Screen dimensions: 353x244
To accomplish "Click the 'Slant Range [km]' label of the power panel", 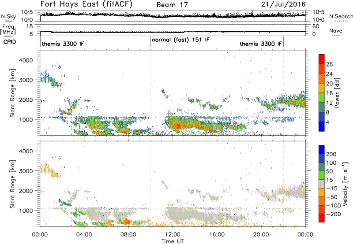I will 12,93.
